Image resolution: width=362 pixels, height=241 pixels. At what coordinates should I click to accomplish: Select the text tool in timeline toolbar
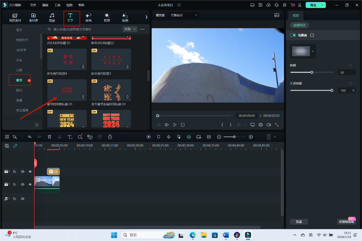tap(70, 137)
